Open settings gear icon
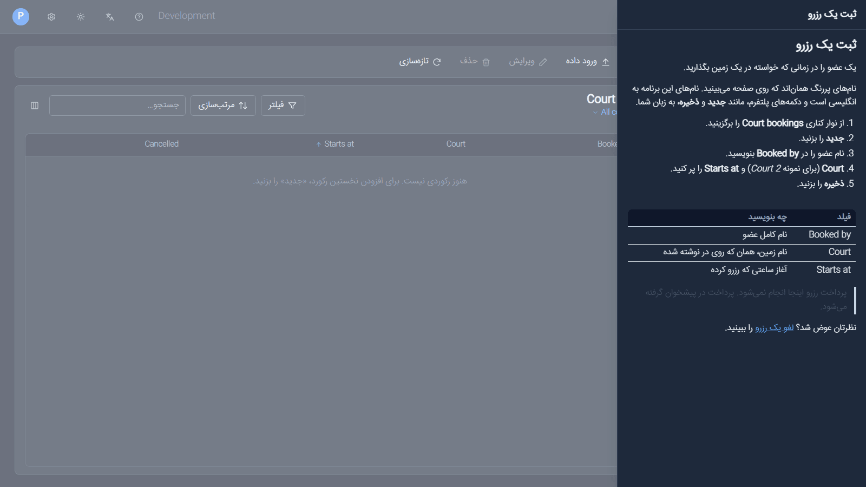Viewport: 866px width, 487px height. tap(51, 17)
